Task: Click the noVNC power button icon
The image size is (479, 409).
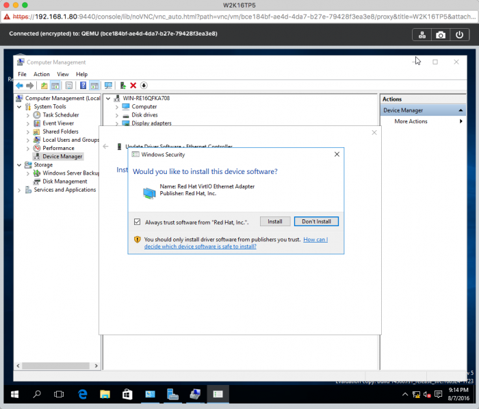Action: (x=459, y=35)
